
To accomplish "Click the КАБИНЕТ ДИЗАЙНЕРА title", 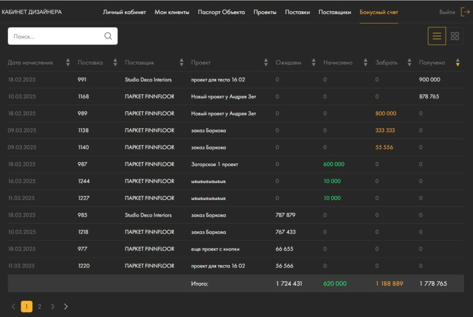I will pos(32,12).
